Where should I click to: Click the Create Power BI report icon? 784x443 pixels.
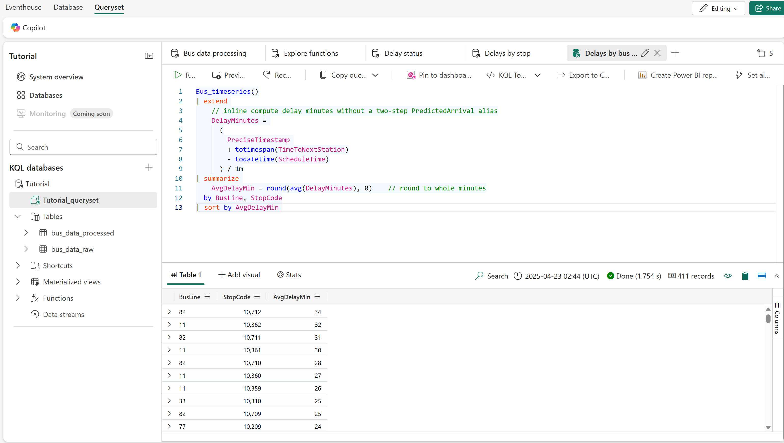pyautogui.click(x=642, y=75)
